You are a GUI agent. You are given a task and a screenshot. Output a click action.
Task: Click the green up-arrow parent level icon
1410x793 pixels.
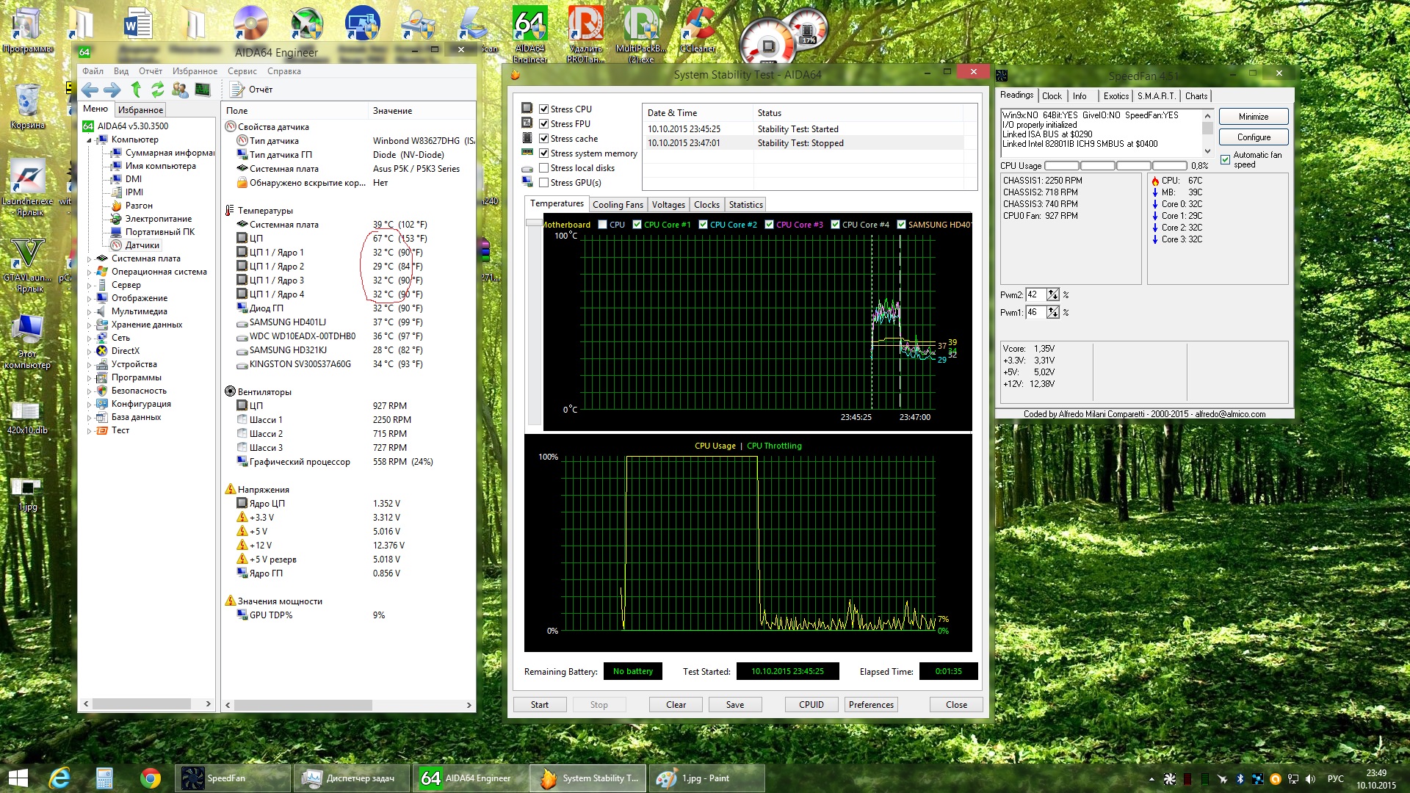[136, 90]
